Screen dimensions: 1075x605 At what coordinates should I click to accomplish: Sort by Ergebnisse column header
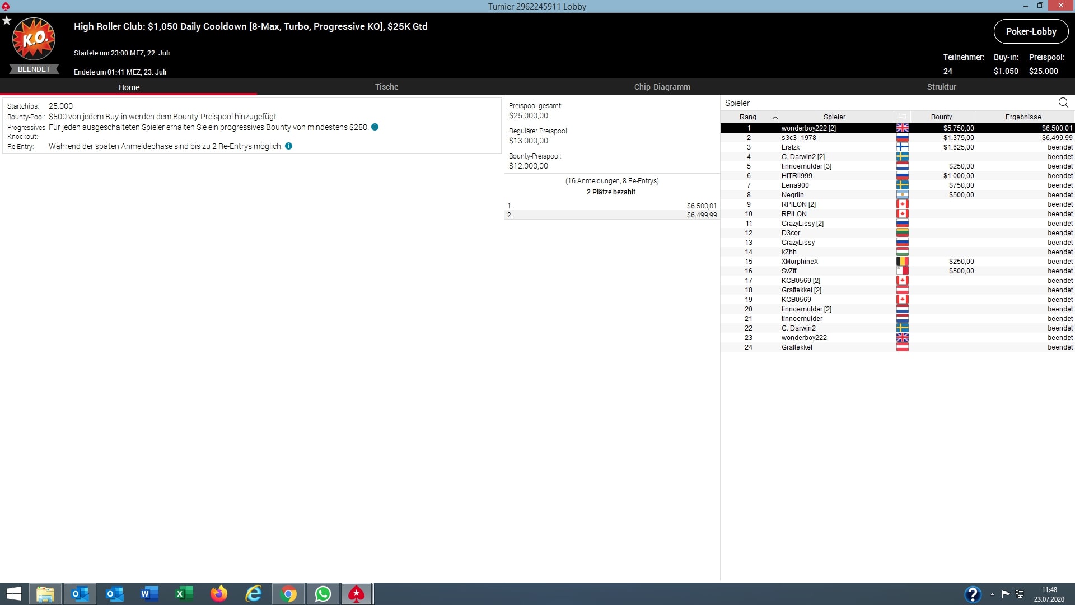1023,117
